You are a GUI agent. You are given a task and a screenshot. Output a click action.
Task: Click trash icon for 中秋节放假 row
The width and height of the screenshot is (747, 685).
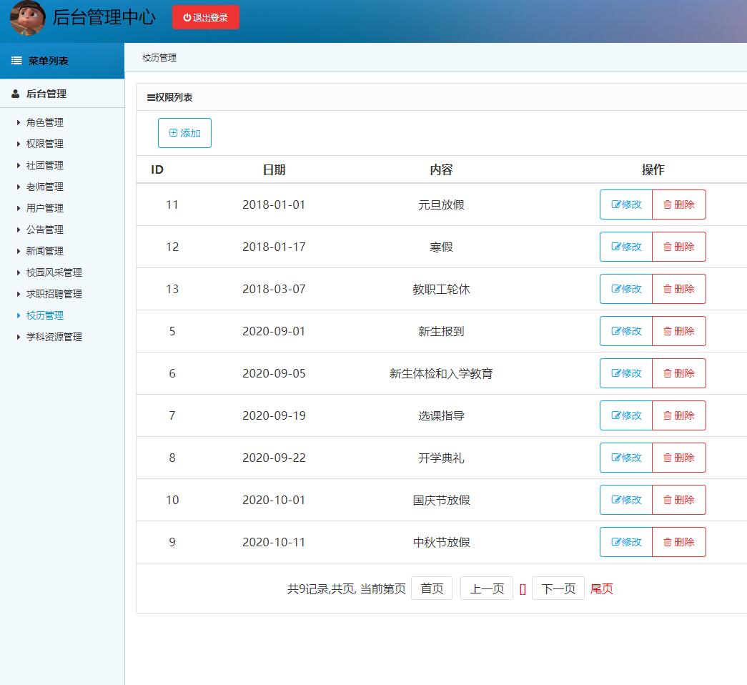[668, 542]
